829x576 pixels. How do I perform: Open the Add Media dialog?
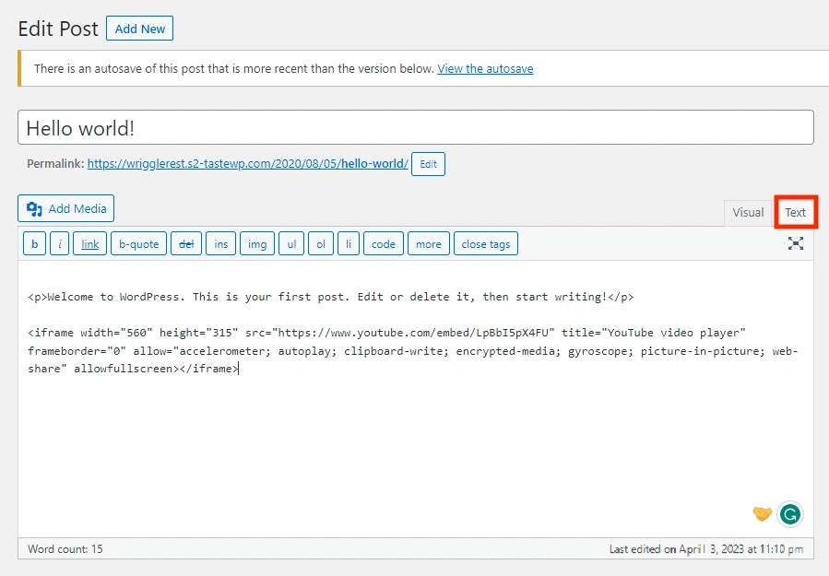tap(65, 208)
